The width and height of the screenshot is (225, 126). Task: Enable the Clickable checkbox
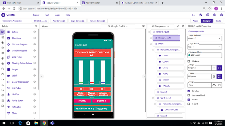tap(189, 61)
